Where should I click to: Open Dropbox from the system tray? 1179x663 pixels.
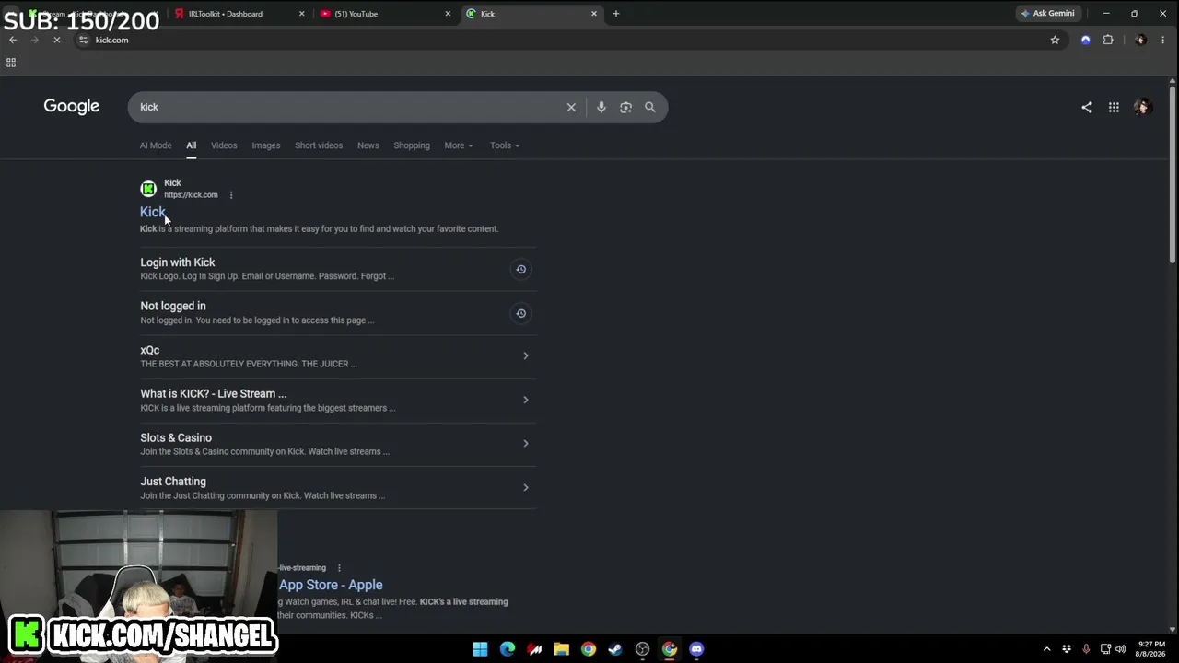[1067, 649]
